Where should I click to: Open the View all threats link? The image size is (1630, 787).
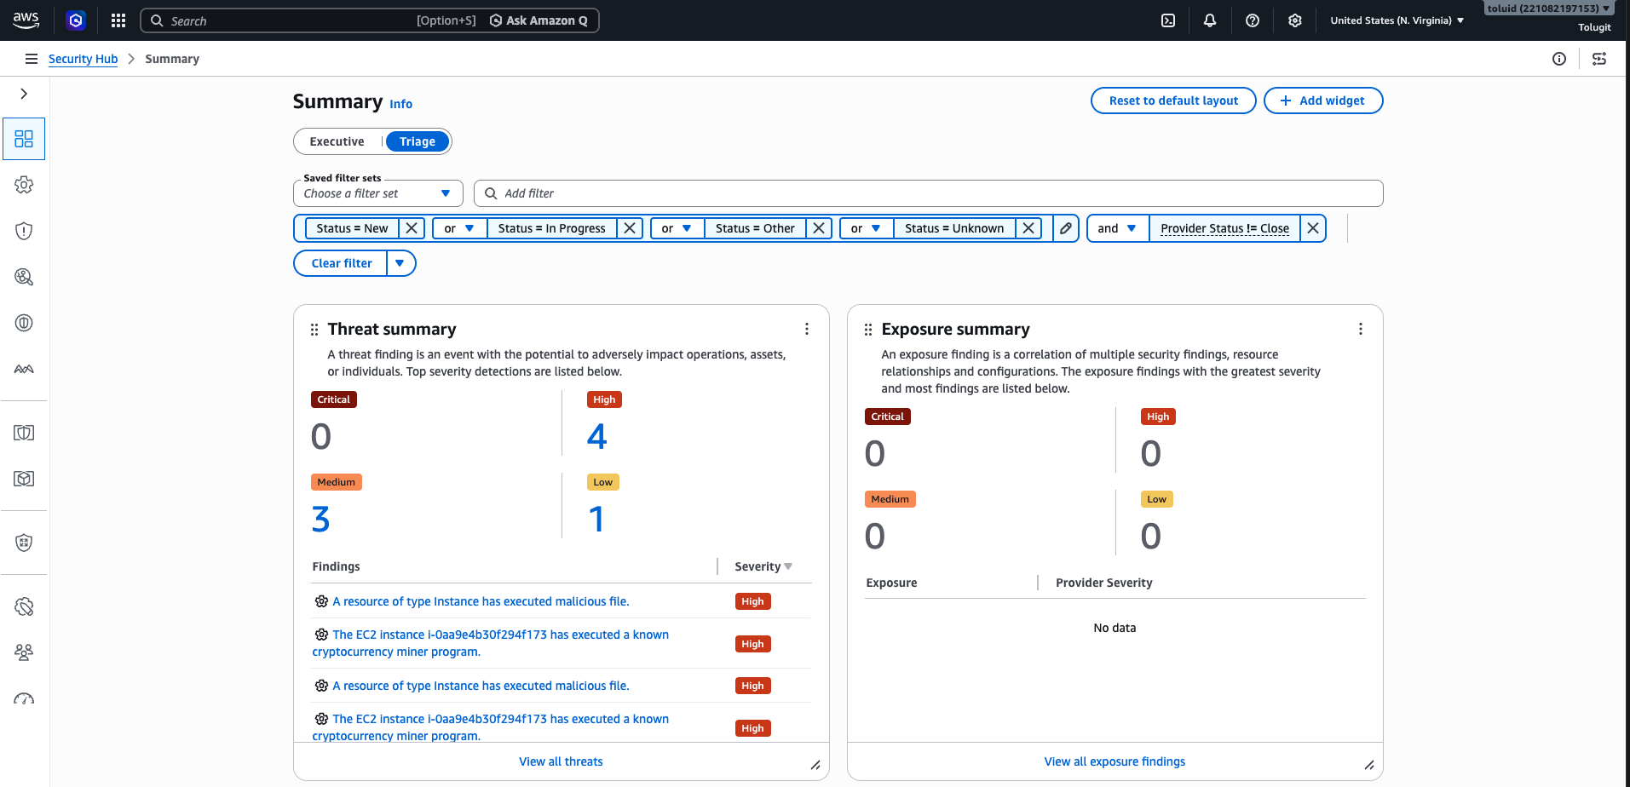coord(561,761)
